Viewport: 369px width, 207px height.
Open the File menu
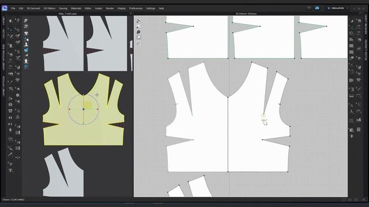13,8
